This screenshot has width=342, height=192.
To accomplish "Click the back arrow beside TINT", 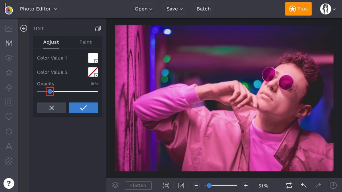I will tap(24, 28).
